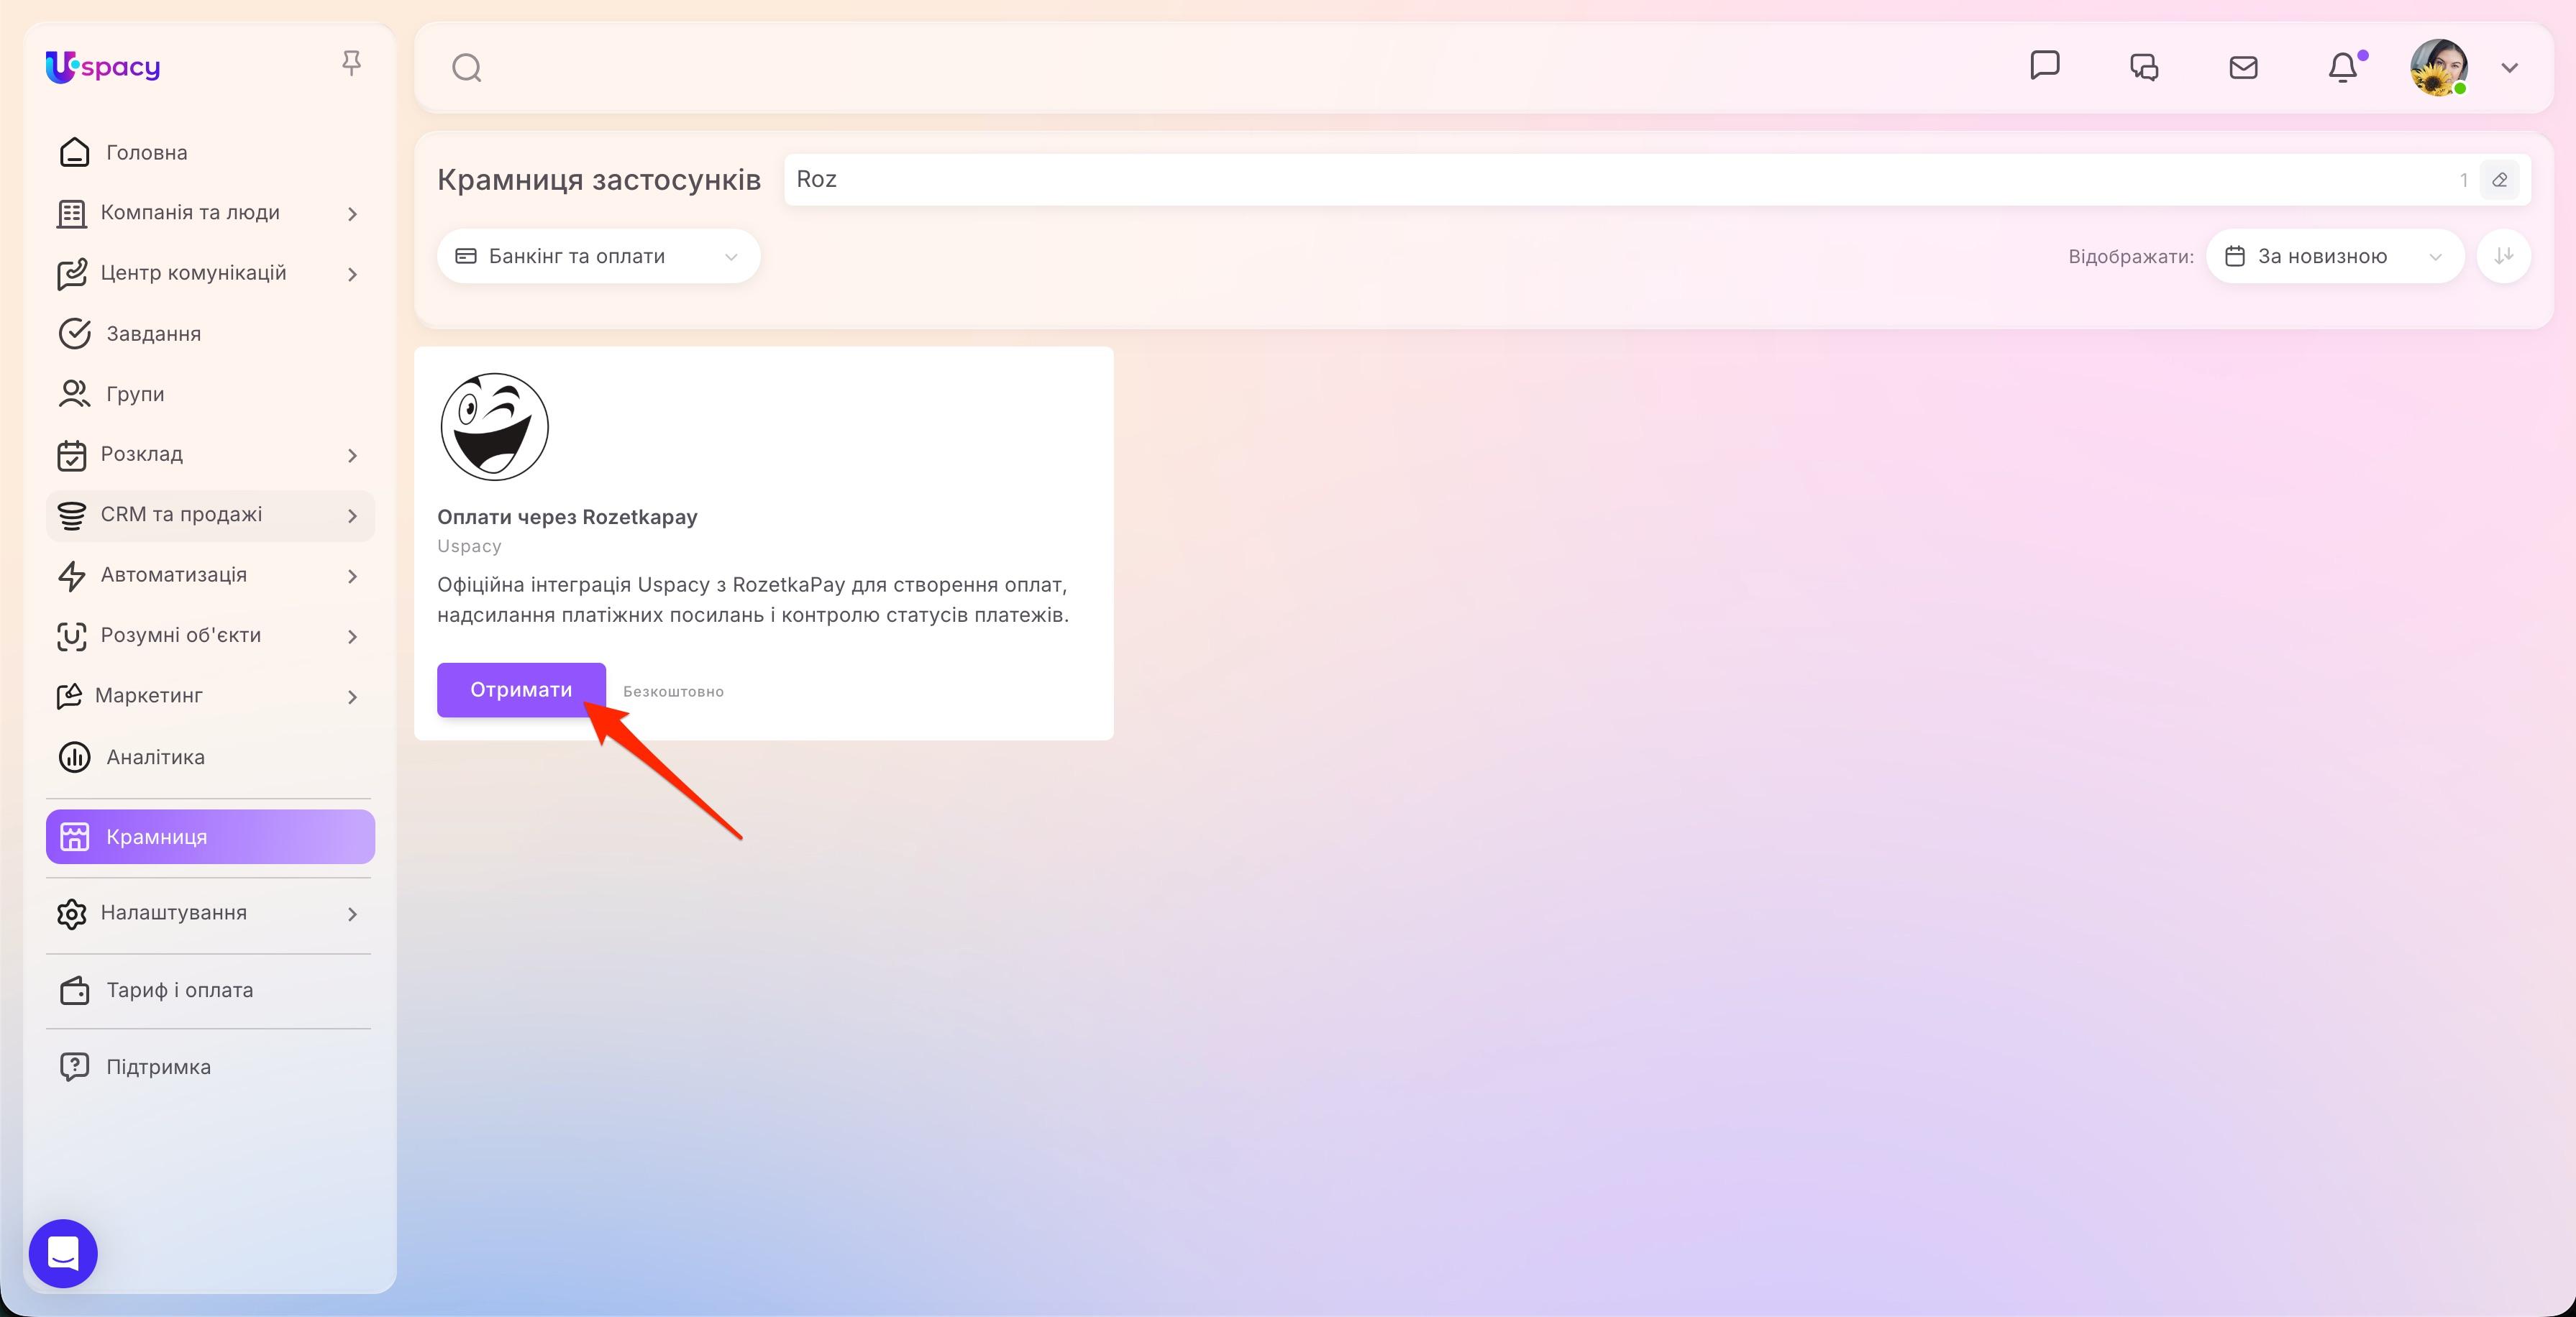The width and height of the screenshot is (2576, 1317).
Task: Click the Компанія та люди building icon
Action: 71,214
